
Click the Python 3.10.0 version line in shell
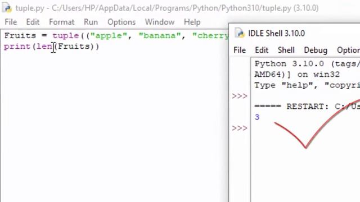coord(307,63)
